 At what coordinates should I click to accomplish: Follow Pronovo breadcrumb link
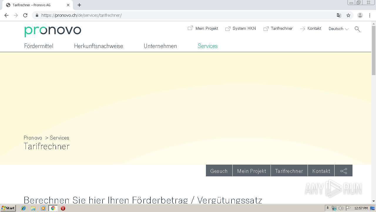click(x=33, y=138)
